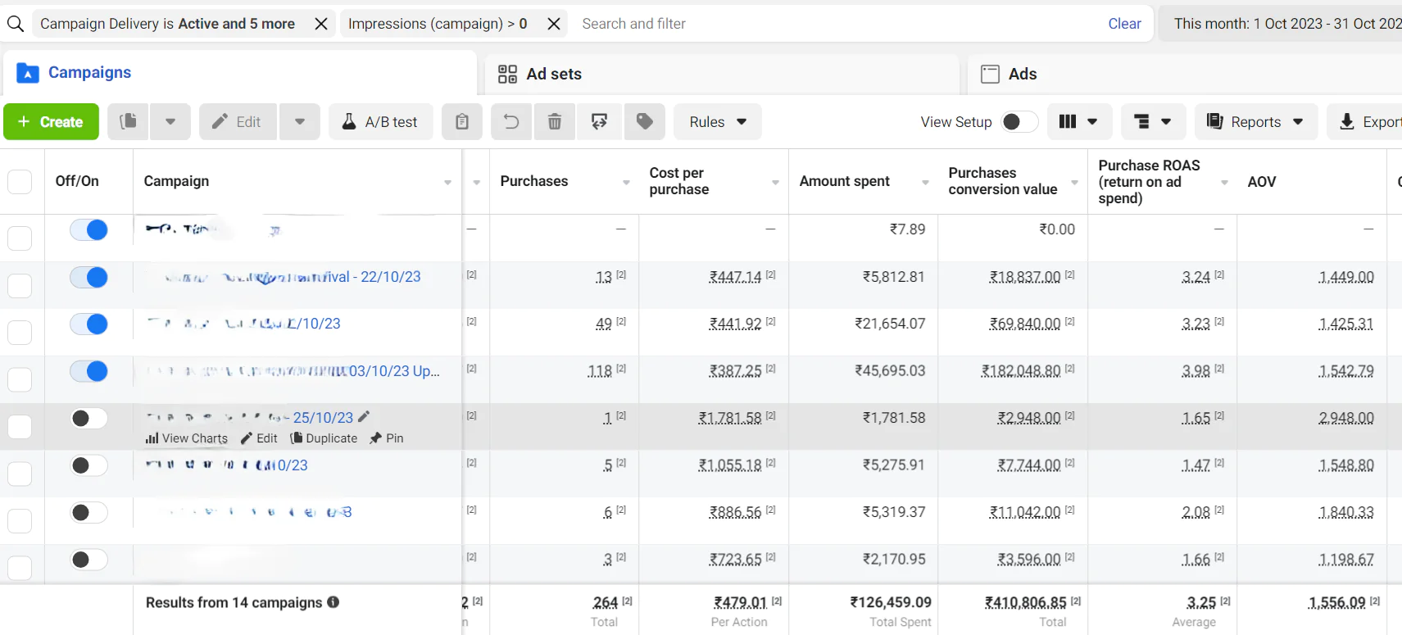Click the green Create button
The height and width of the screenshot is (635, 1402).
pyautogui.click(x=51, y=121)
